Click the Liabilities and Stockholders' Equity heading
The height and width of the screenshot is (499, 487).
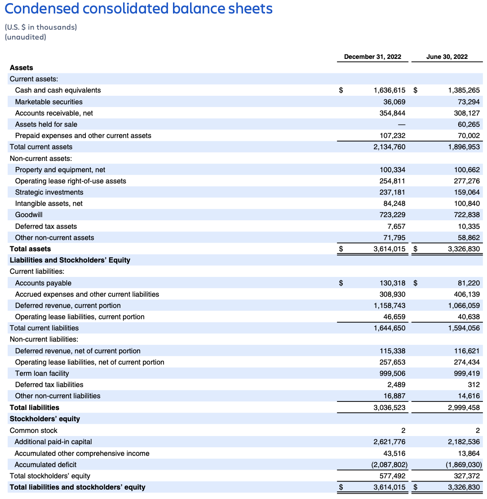[70, 260]
